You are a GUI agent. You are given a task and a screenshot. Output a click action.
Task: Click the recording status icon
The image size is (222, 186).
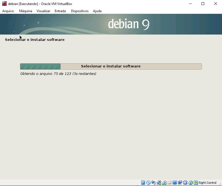[x=180, y=183]
